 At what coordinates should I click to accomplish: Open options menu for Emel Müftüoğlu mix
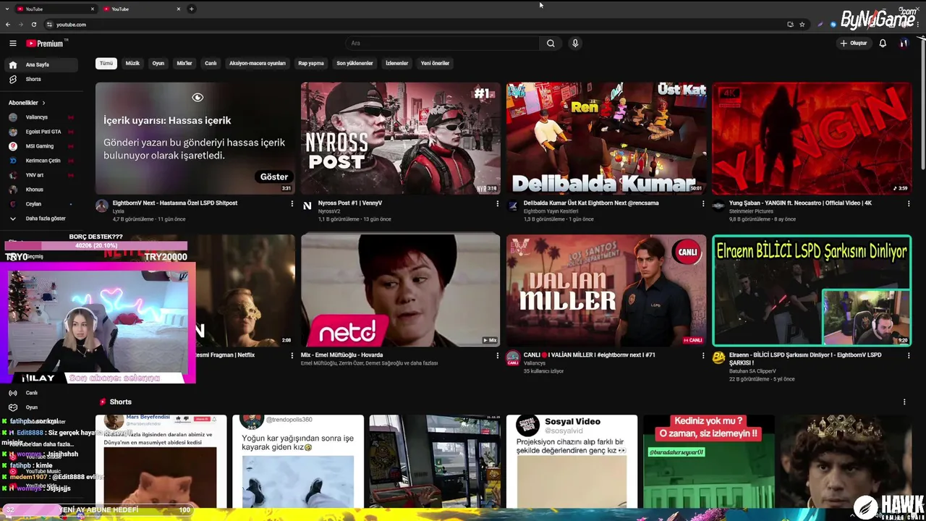(498, 356)
